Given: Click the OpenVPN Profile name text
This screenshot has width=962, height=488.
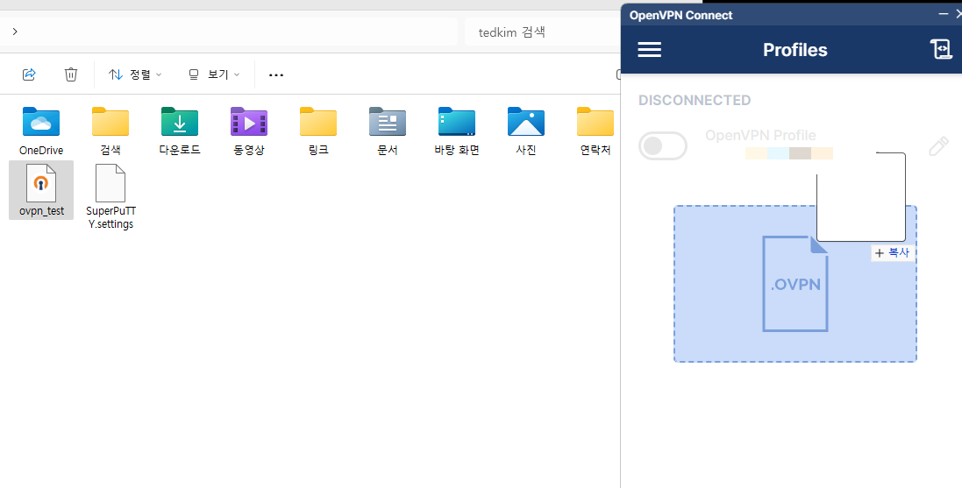Looking at the screenshot, I should (x=761, y=136).
